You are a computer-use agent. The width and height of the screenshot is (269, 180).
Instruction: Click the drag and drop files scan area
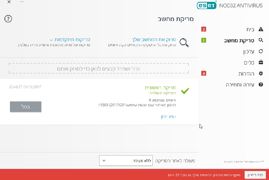99,68
